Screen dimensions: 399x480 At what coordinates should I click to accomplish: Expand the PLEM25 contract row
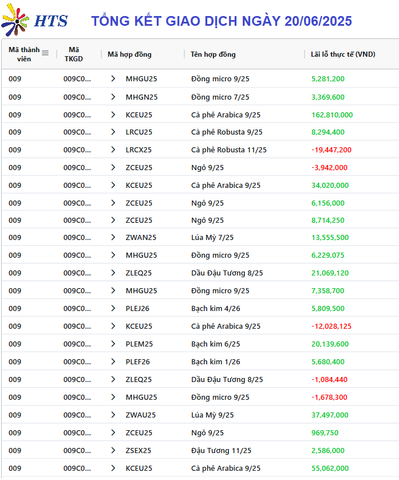[113, 344]
